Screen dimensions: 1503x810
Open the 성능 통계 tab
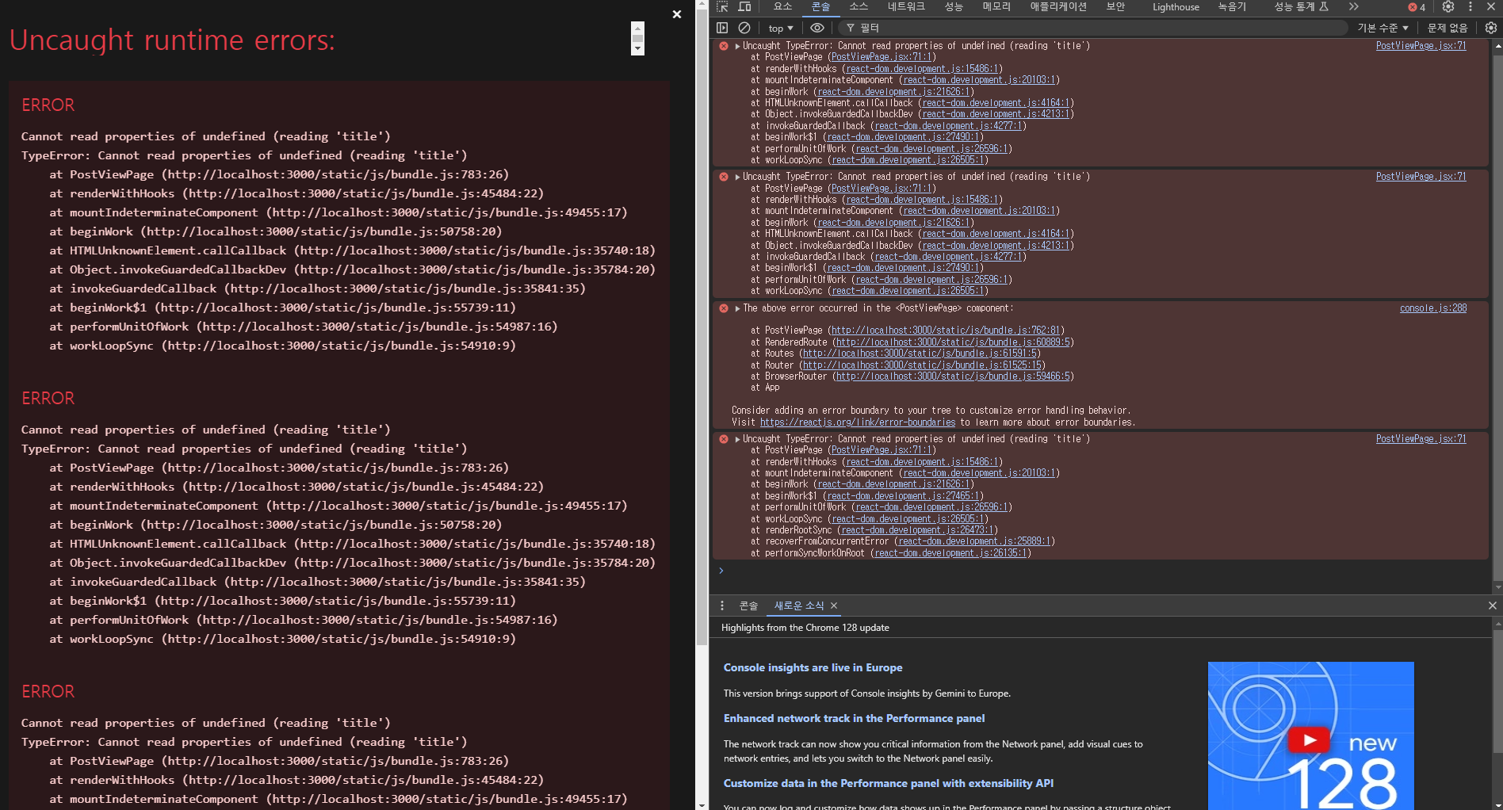(x=1301, y=6)
